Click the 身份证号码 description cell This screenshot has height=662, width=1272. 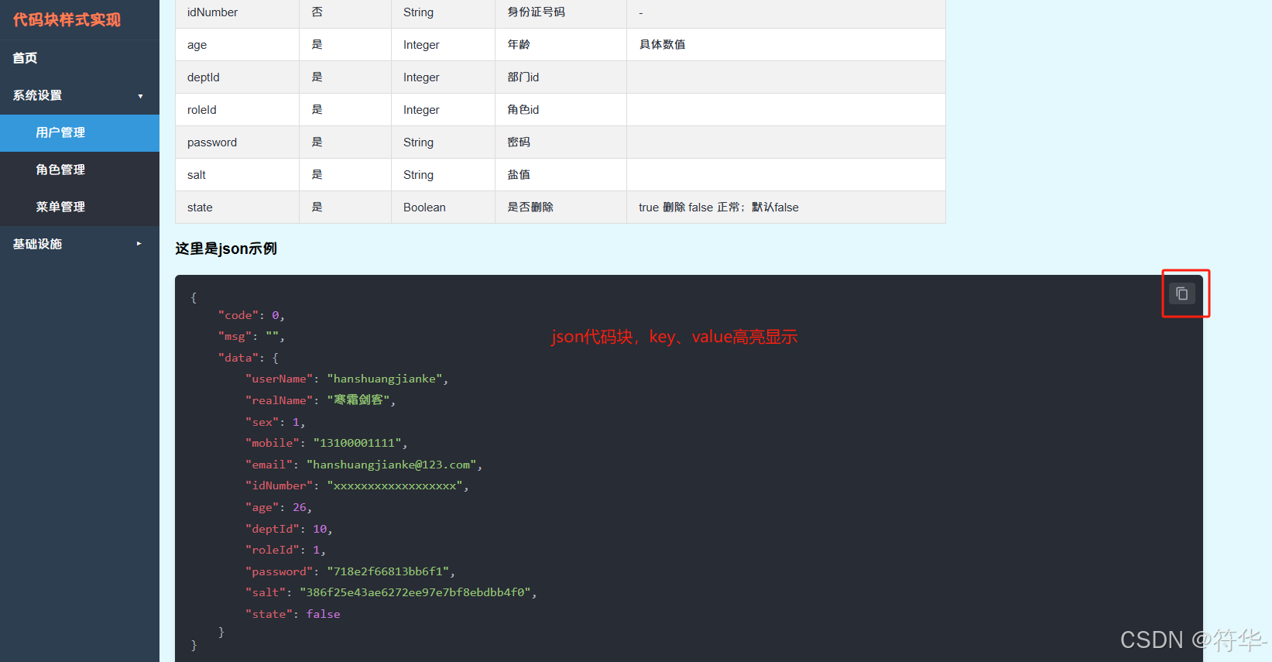pos(561,12)
